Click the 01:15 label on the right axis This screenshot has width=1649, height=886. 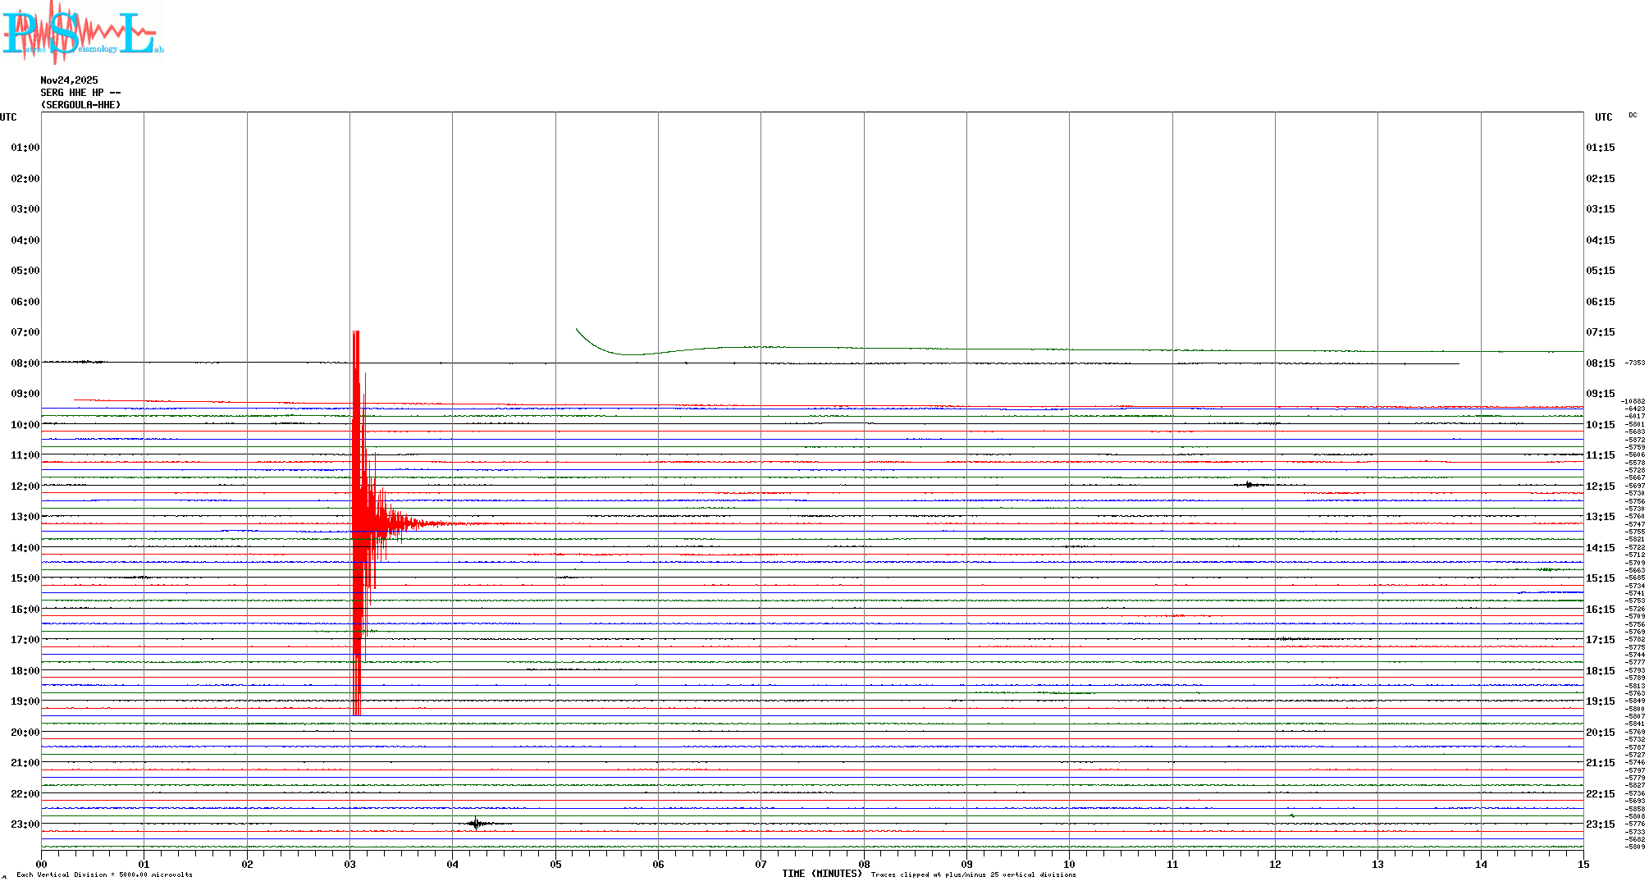(1600, 148)
